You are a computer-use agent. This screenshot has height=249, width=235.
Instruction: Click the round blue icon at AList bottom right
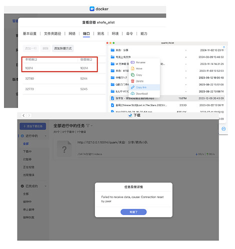tap(223, 129)
